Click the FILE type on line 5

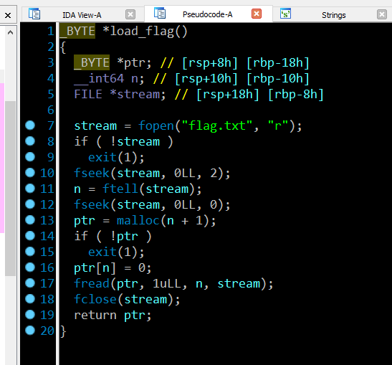[x=88, y=95]
